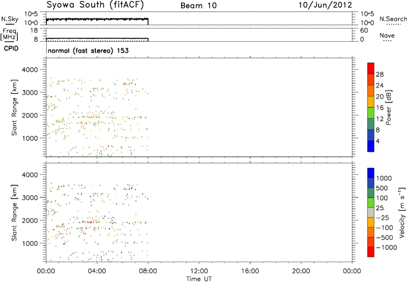Image resolution: width=407 pixels, height=282 pixels.
Task: Click the '04:00' time axis tick
Action: (97, 271)
